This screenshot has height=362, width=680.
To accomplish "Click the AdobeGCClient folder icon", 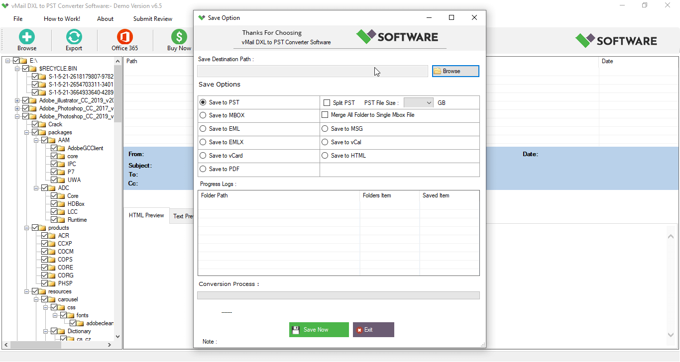I will [62, 148].
